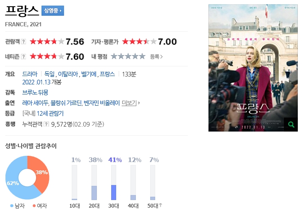Open help icon next to 관람객 rating
Screen dimensions: 302x213
pyautogui.click(x=23, y=41)
